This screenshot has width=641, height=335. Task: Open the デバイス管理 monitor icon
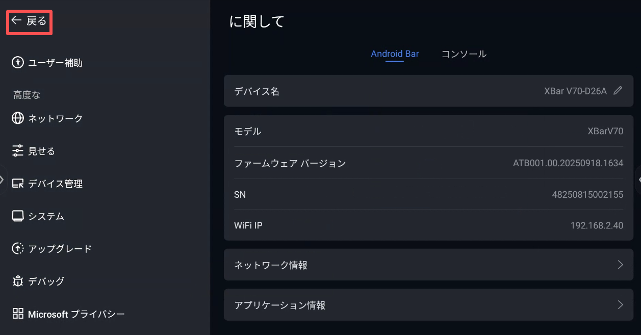tap(18, 184)
